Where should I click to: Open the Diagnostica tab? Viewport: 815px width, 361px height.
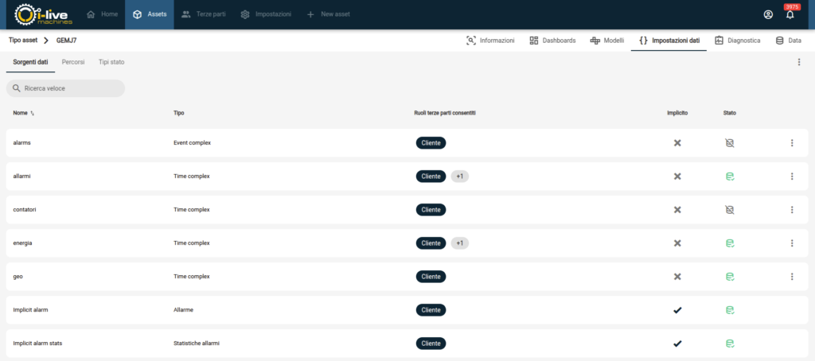(738, 40)
